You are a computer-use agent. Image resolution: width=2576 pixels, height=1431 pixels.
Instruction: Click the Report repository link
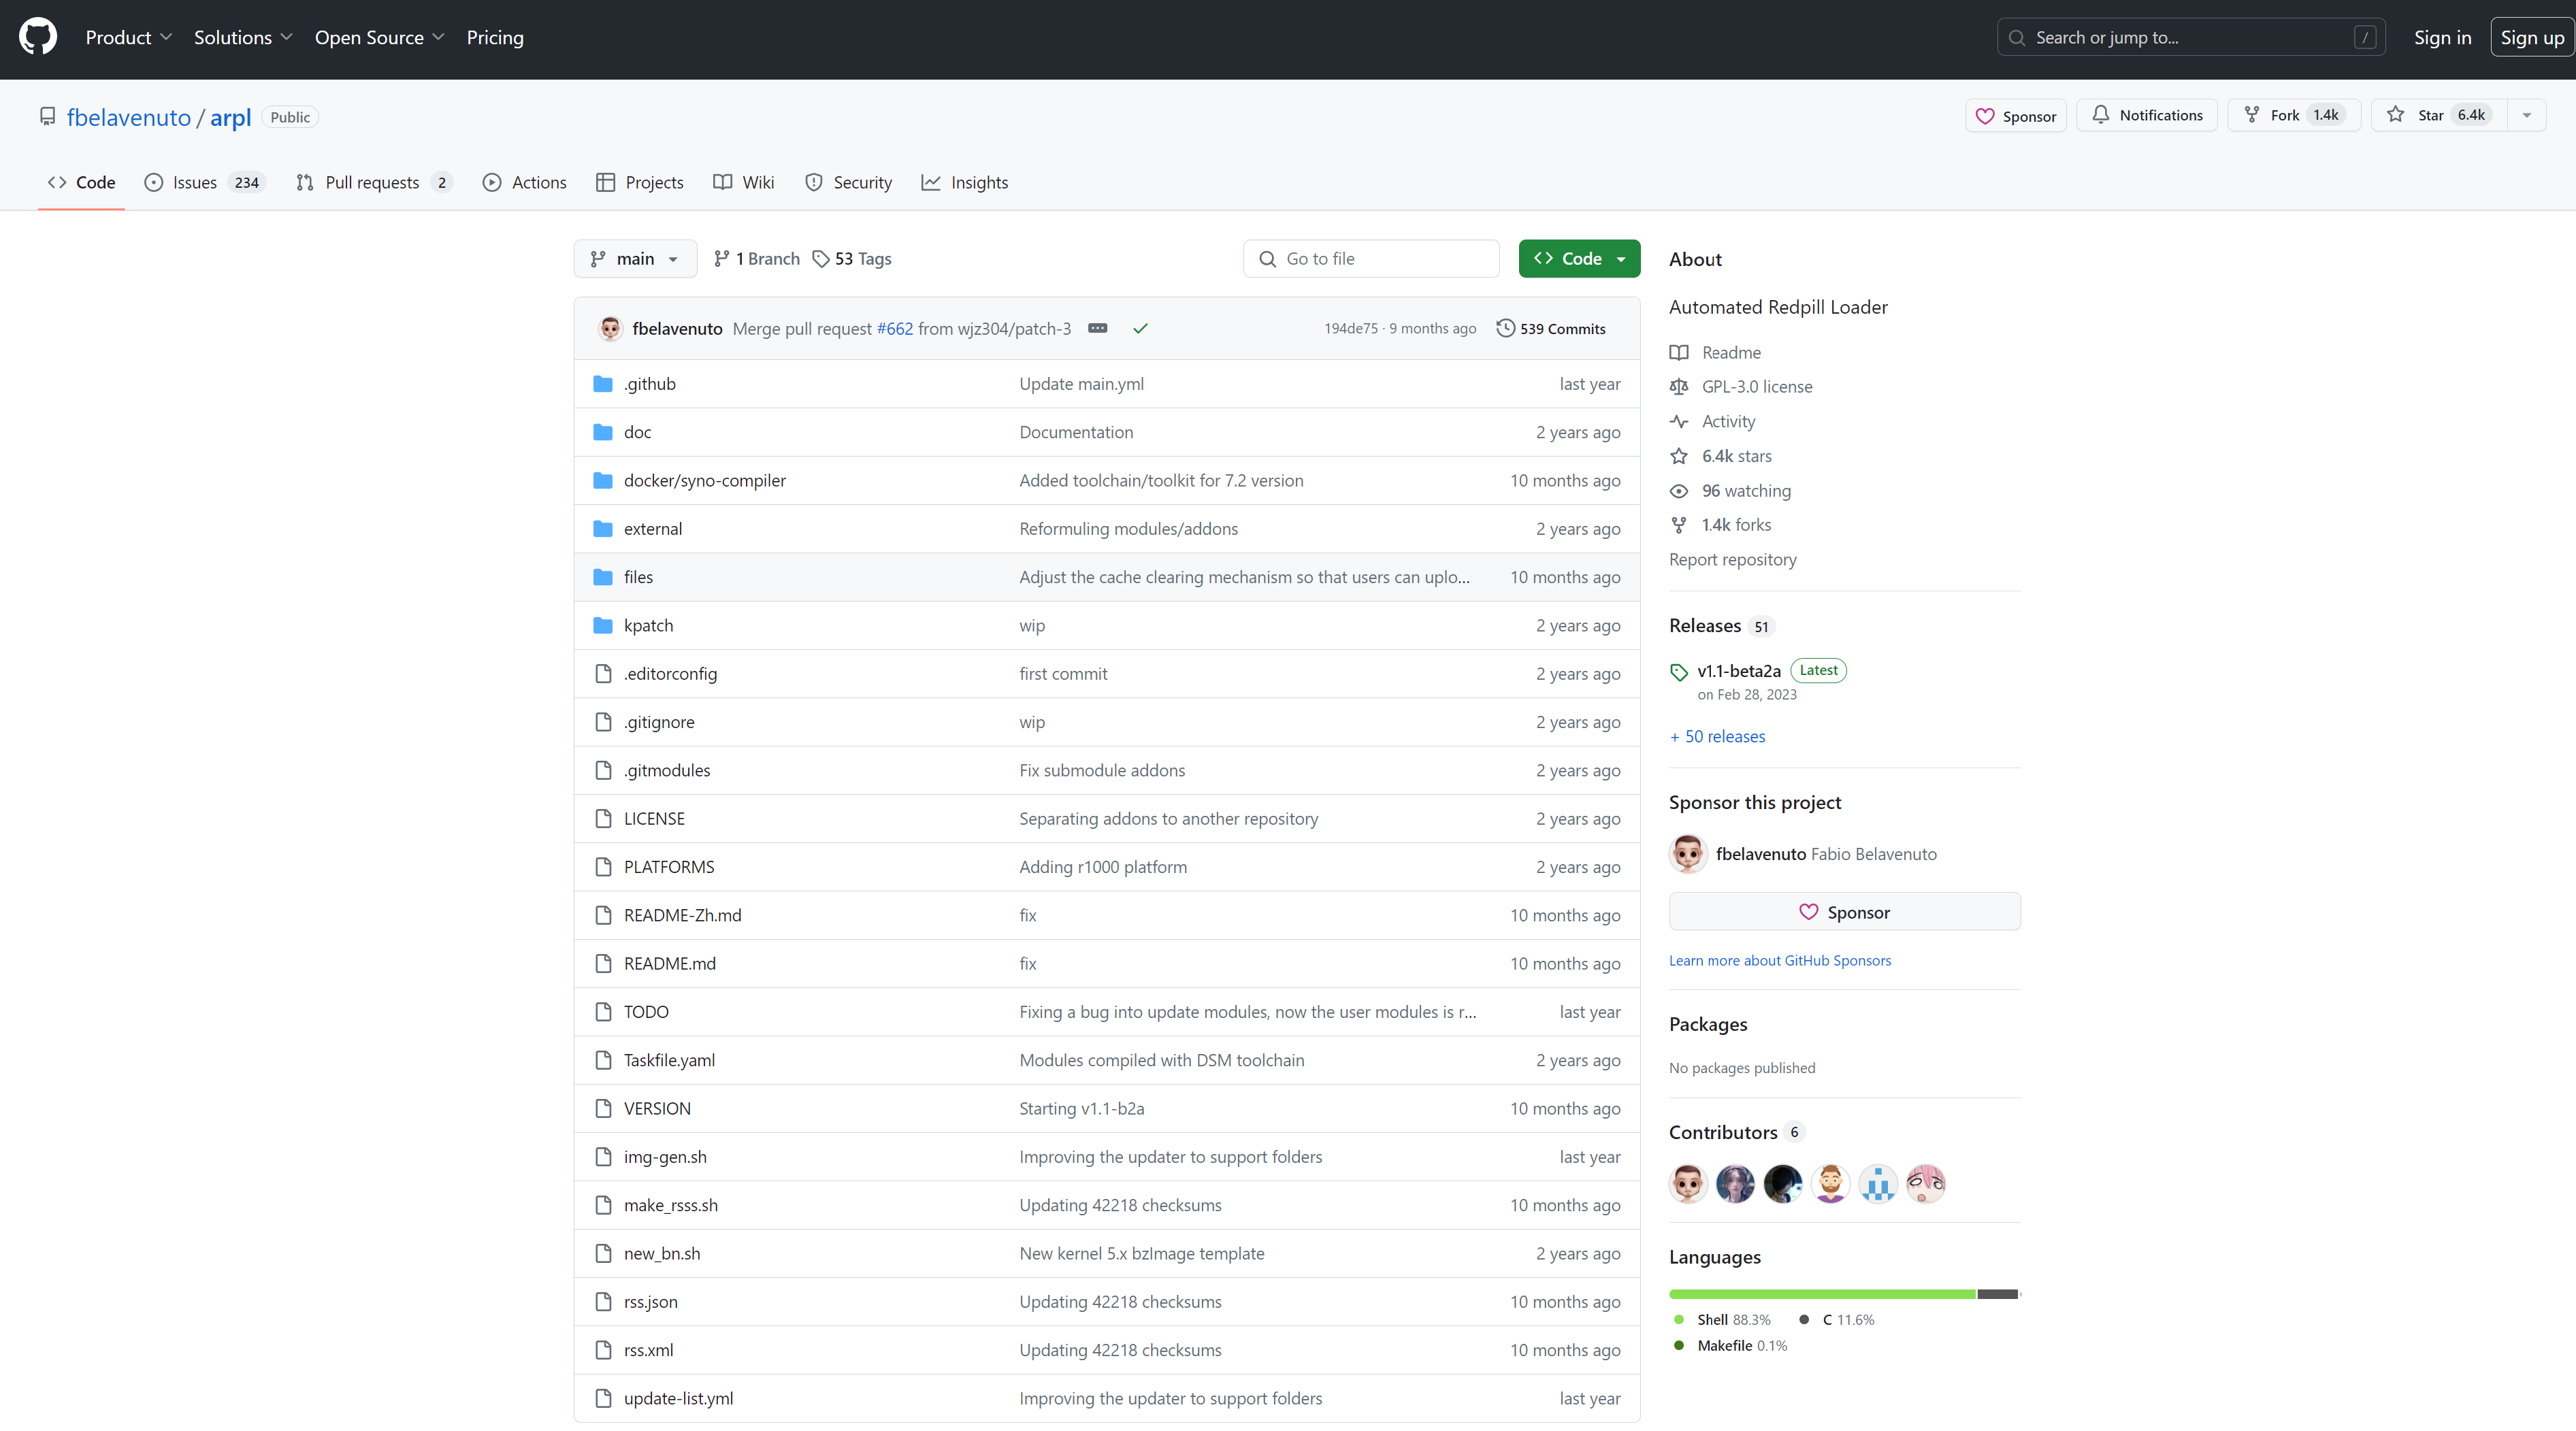1732,560
